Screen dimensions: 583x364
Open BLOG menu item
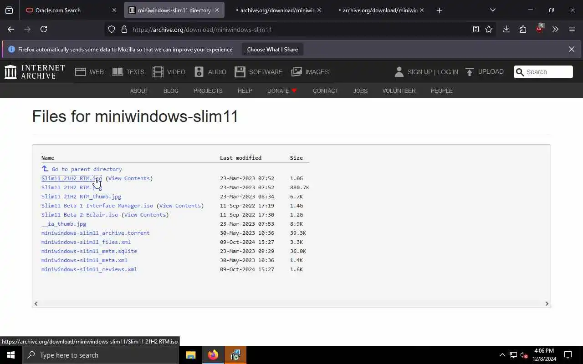171,91
